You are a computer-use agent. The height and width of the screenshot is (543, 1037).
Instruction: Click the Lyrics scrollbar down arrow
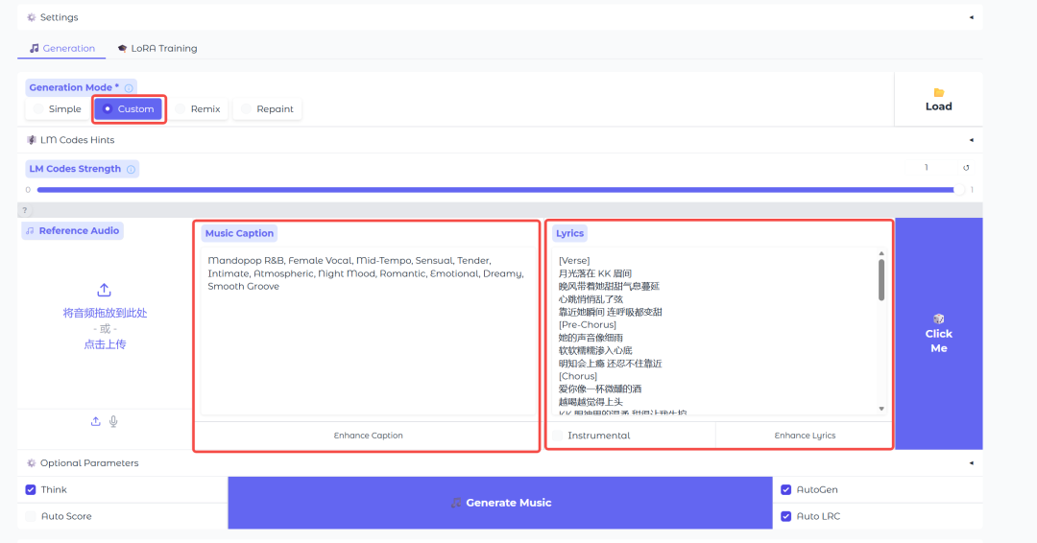pyautogui.click(x=880, y=409)
